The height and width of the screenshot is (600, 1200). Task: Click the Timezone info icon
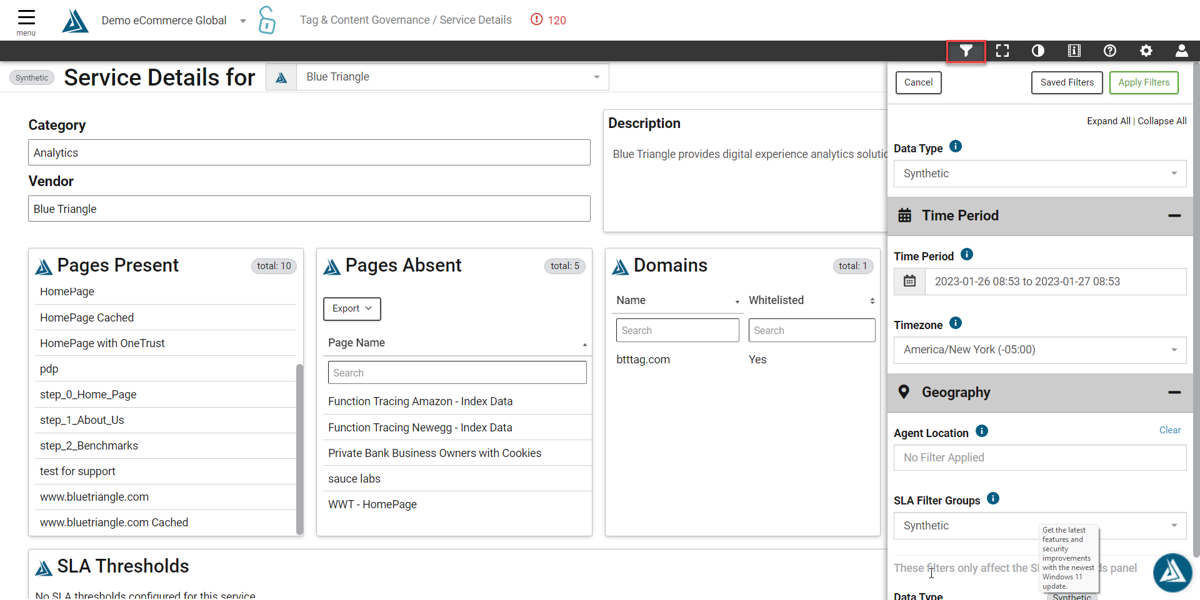tap(956, 323)
